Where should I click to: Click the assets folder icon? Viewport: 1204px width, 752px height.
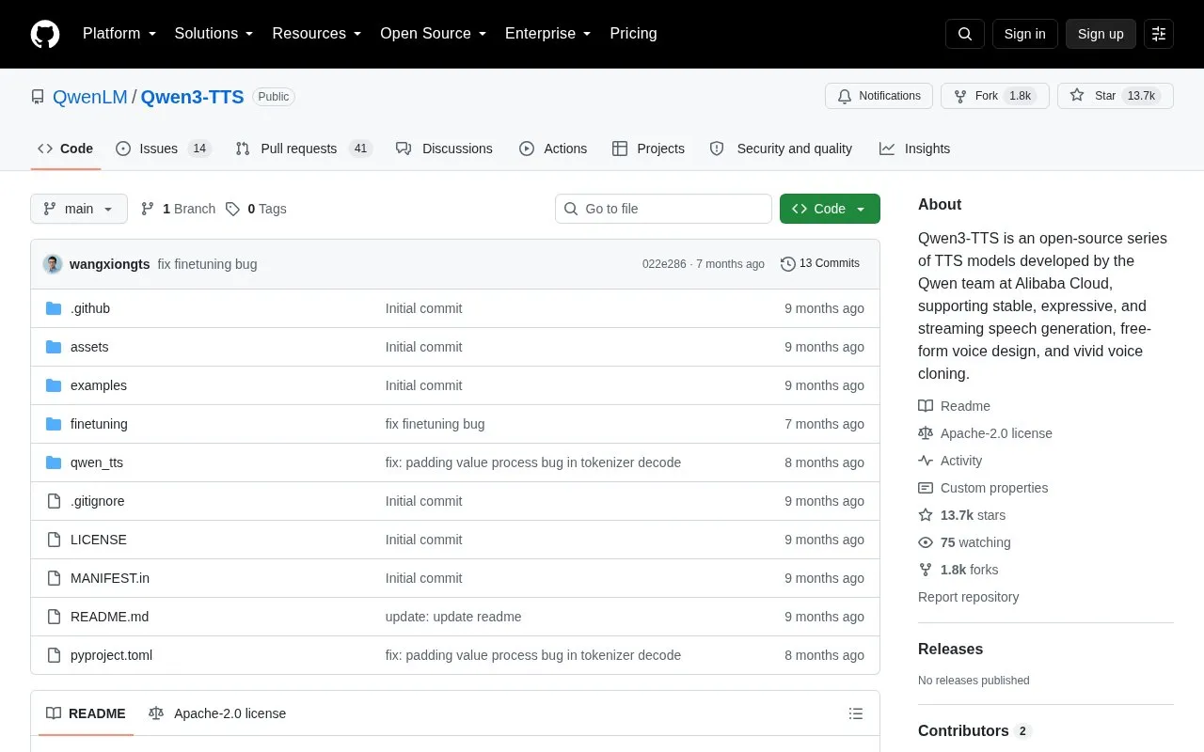click(x=54, y=347)
